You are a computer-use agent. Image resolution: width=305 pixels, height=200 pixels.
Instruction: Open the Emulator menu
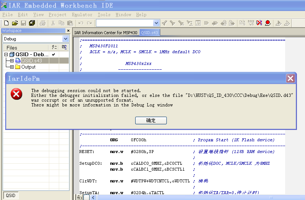(82, 15)
